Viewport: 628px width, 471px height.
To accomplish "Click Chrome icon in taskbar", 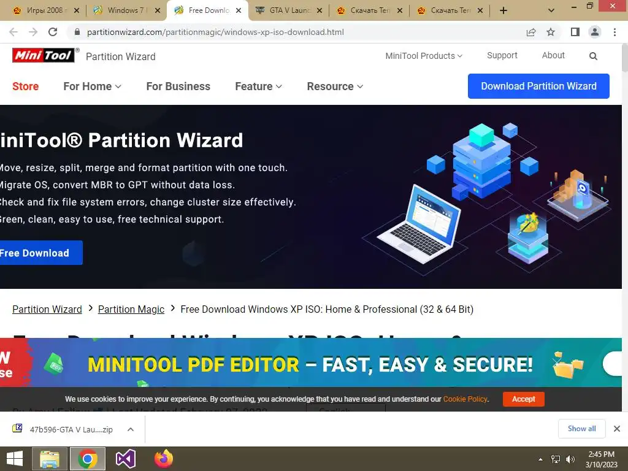I will (x=88, y=459).
